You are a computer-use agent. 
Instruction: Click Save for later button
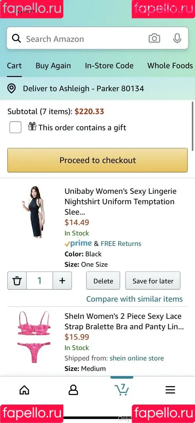(153, 281)
